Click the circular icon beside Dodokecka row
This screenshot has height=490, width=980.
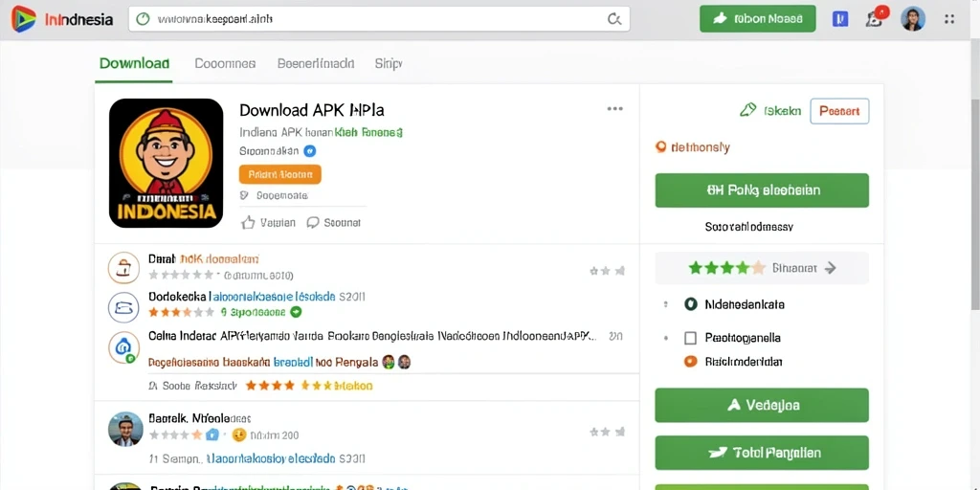(123, 307)
